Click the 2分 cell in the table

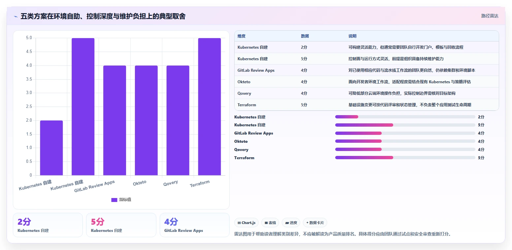304,47
